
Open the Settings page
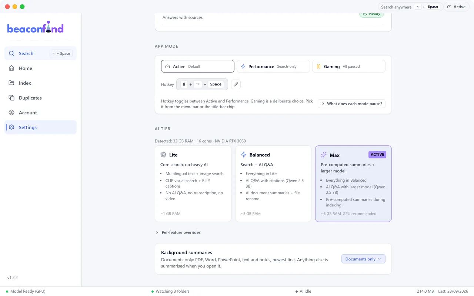[40, 127]
